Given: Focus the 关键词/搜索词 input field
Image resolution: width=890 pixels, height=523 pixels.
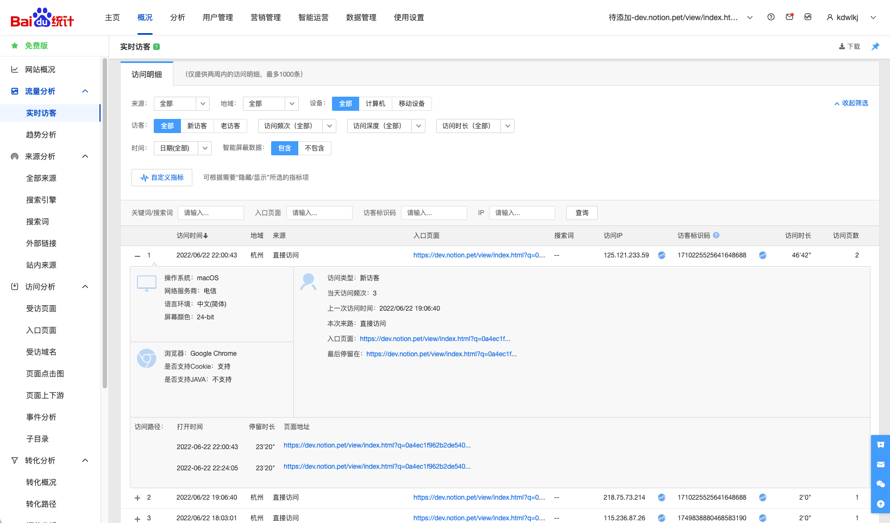Looking at the screenshot, I should 211,213.
